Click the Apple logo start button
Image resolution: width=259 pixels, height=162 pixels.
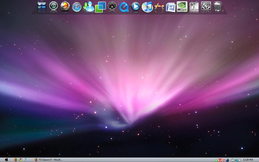pos(6,160)
